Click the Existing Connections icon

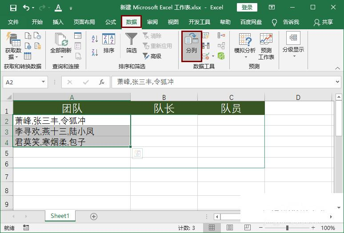click(37, 46)
